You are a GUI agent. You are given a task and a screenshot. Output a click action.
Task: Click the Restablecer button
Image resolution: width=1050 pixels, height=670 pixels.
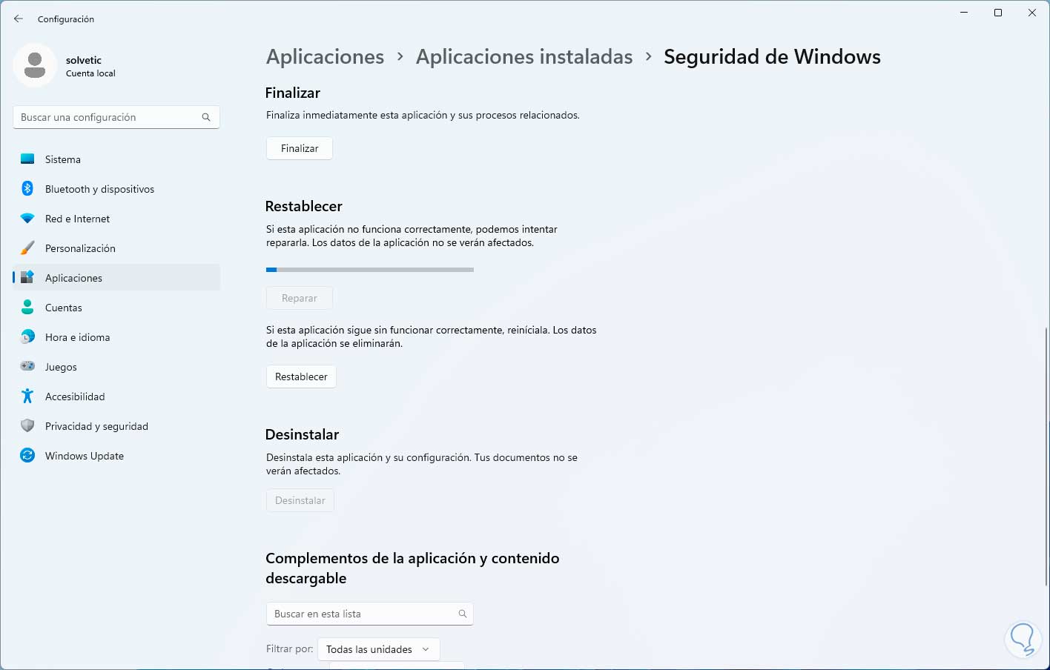[301, 377]
